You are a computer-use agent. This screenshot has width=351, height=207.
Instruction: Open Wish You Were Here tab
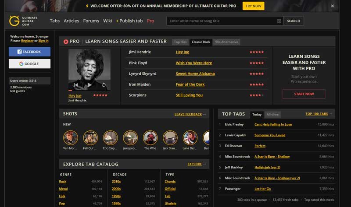click(194, 63)
